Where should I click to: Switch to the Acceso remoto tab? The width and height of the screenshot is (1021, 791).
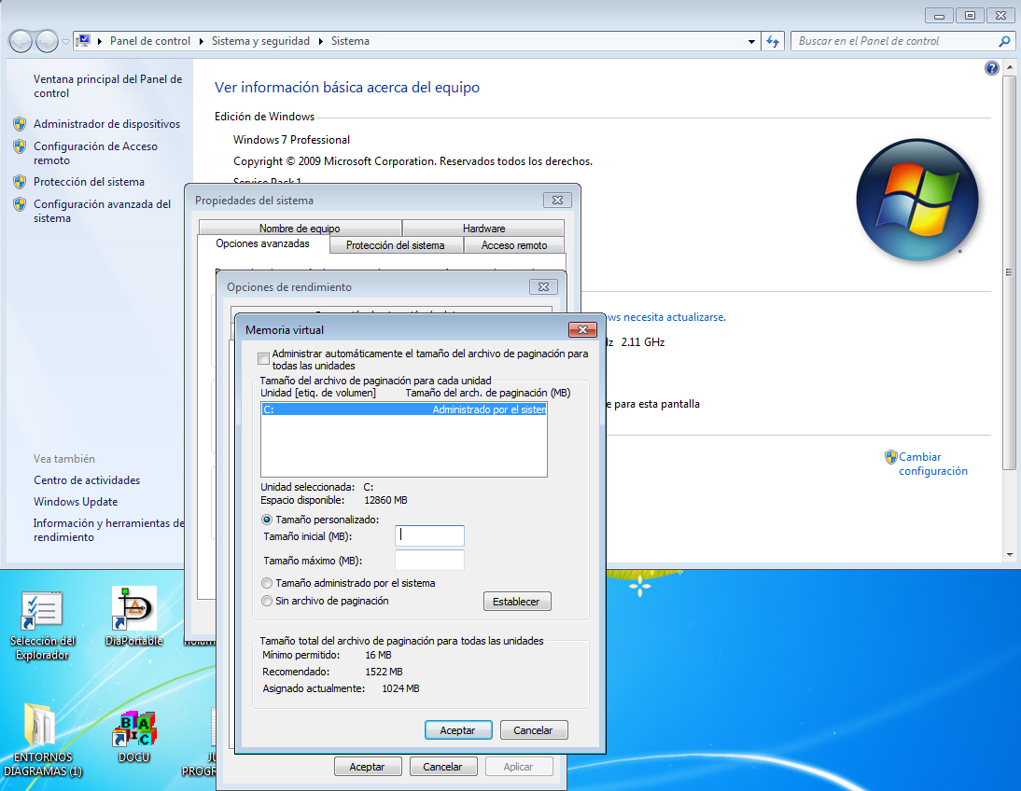tap(514, 245)
